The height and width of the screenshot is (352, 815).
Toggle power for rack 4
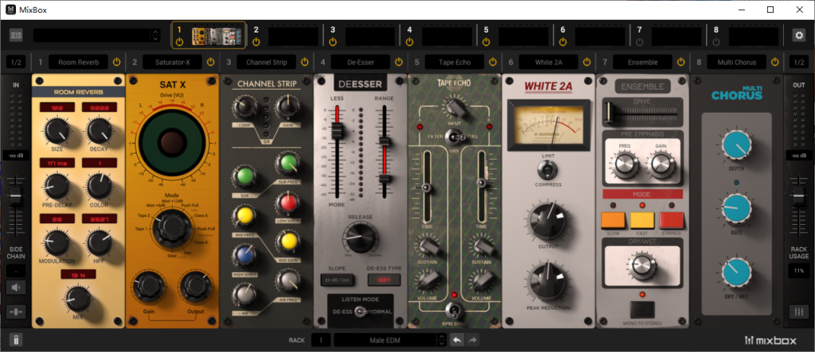[410, 41]
